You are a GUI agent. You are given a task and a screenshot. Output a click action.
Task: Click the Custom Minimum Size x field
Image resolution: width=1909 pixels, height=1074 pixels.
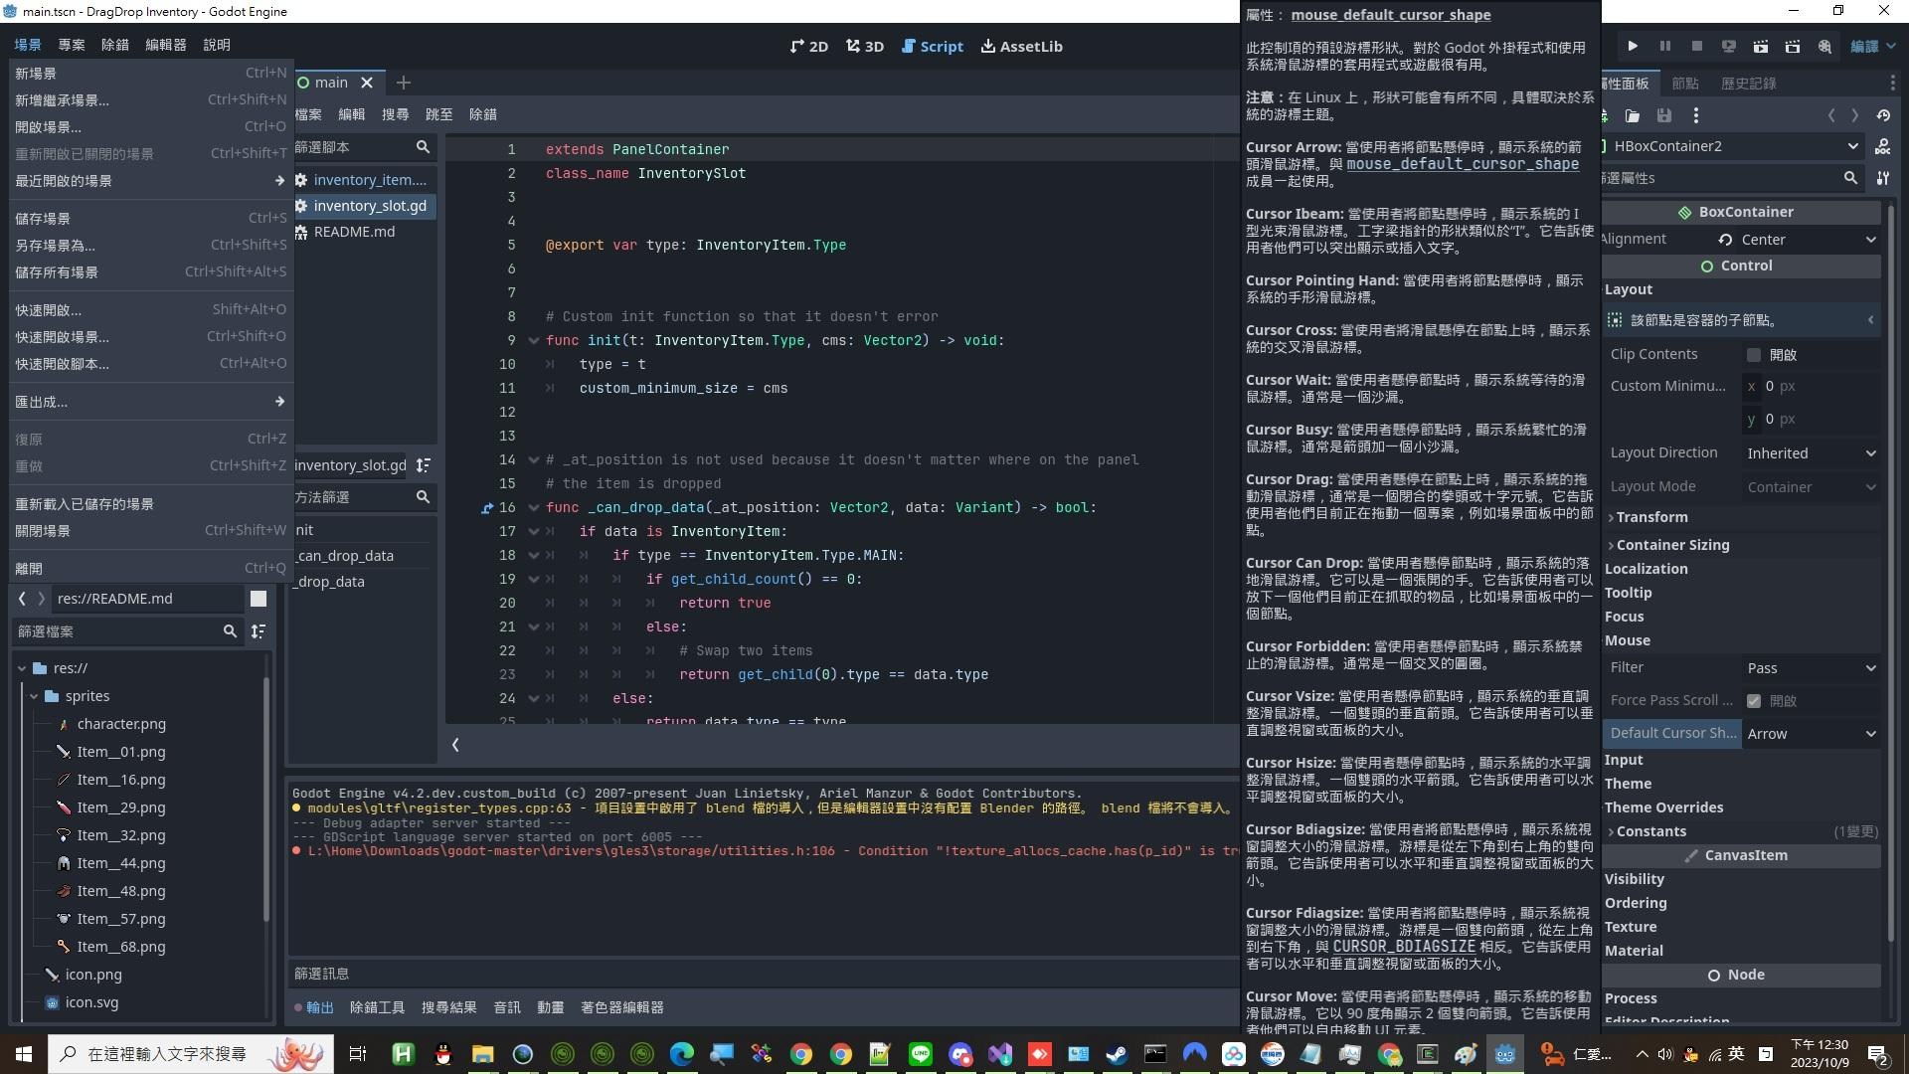(1812, 386)
